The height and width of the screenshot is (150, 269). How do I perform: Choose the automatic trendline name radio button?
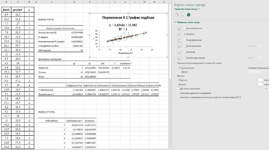point(180,68)
